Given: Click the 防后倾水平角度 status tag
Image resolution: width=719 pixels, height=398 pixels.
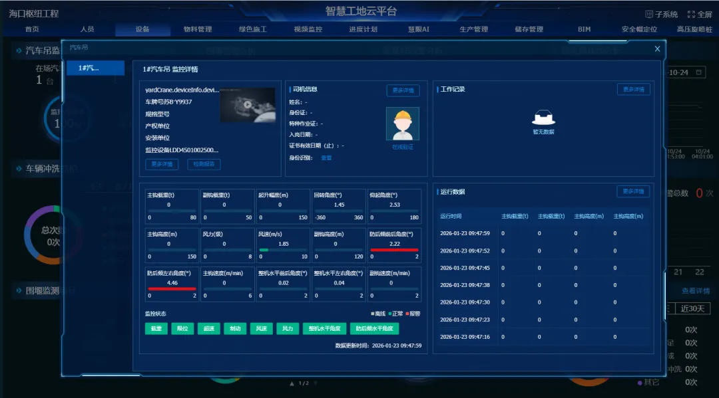Looking at the screenshot, I should click(x=374, y=328).
